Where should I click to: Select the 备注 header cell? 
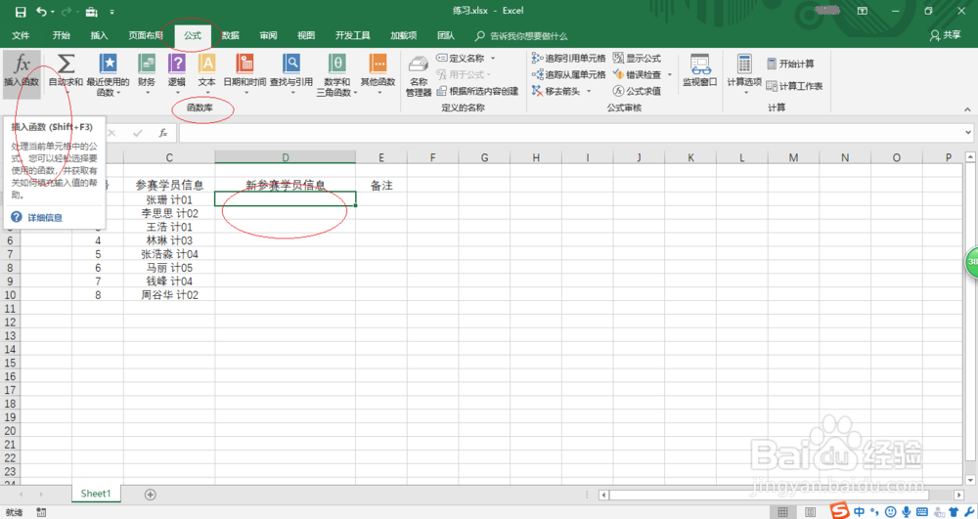pos(381,185)
